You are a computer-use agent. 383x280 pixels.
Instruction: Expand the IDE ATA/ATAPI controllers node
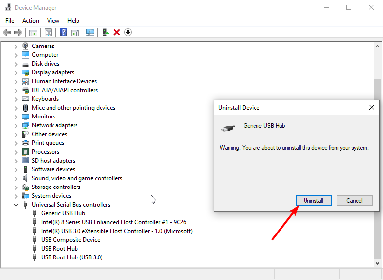(16, 91)
